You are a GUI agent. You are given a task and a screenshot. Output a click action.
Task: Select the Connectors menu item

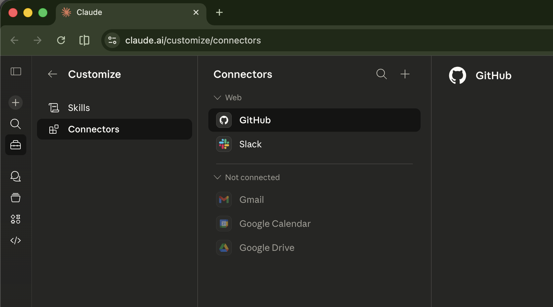[93, 129]
